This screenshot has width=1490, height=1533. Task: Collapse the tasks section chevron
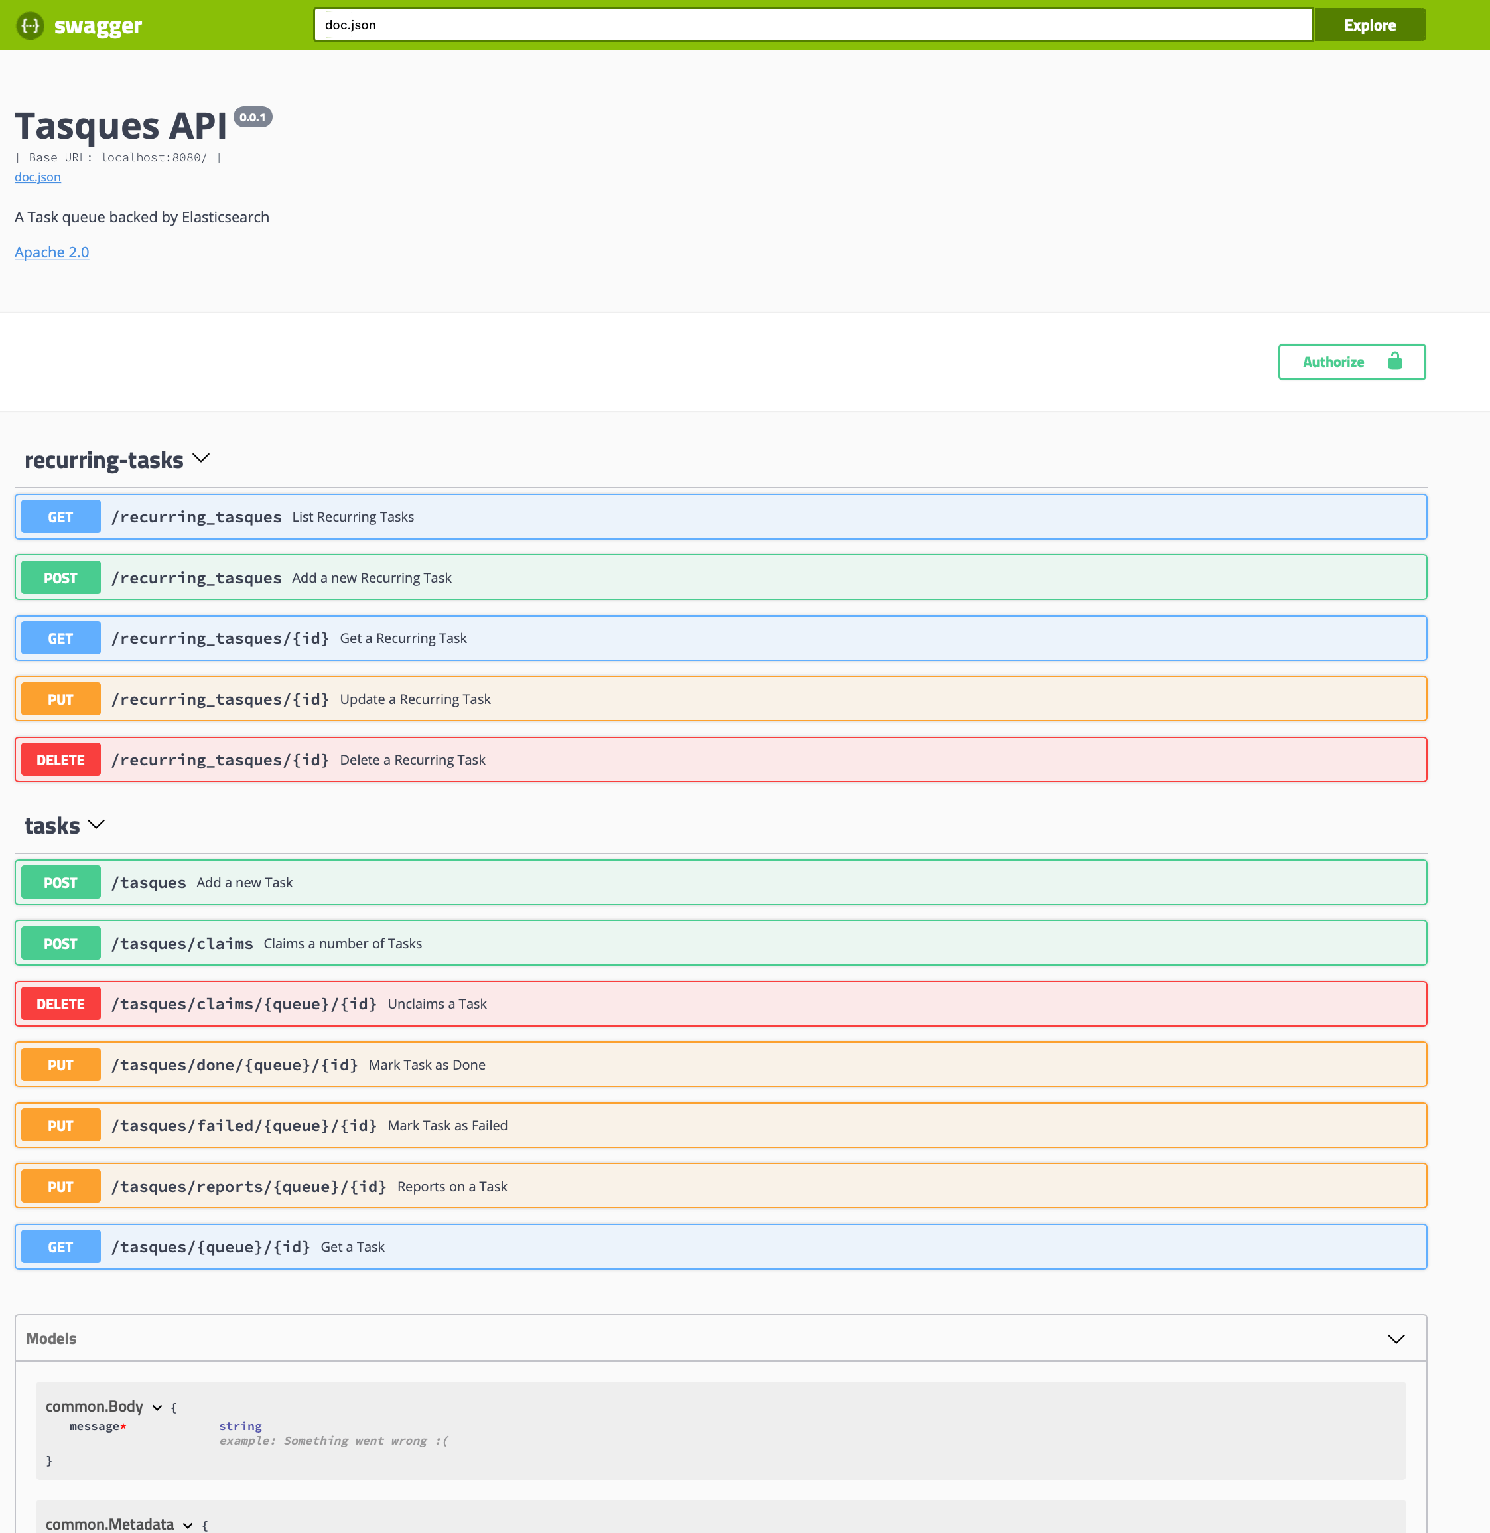pos(96,824)
